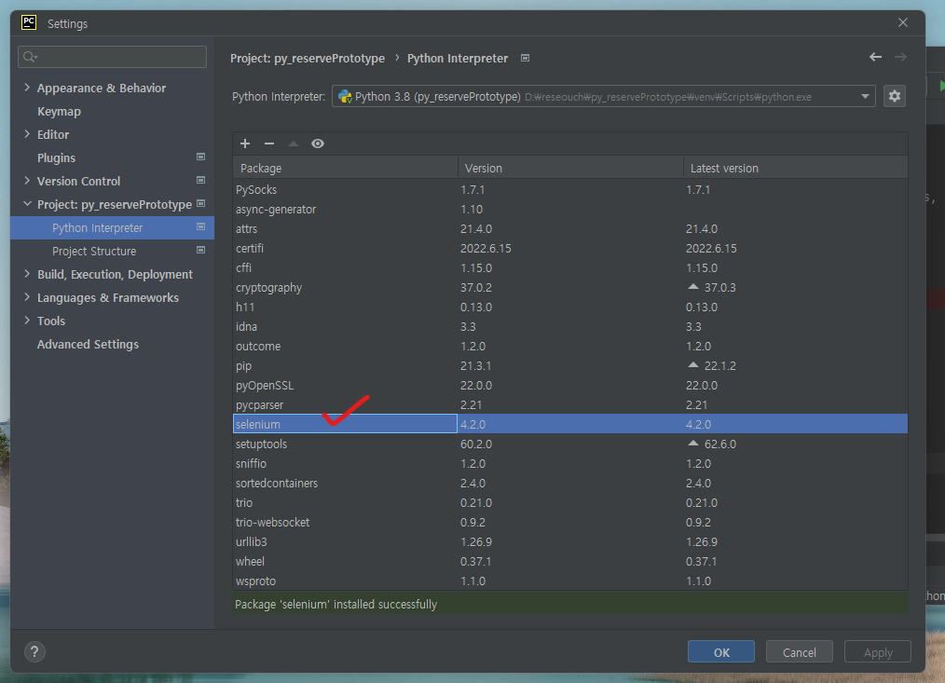Select the cryptography package row
945x683 pixels.
click(x=570, y=288)
